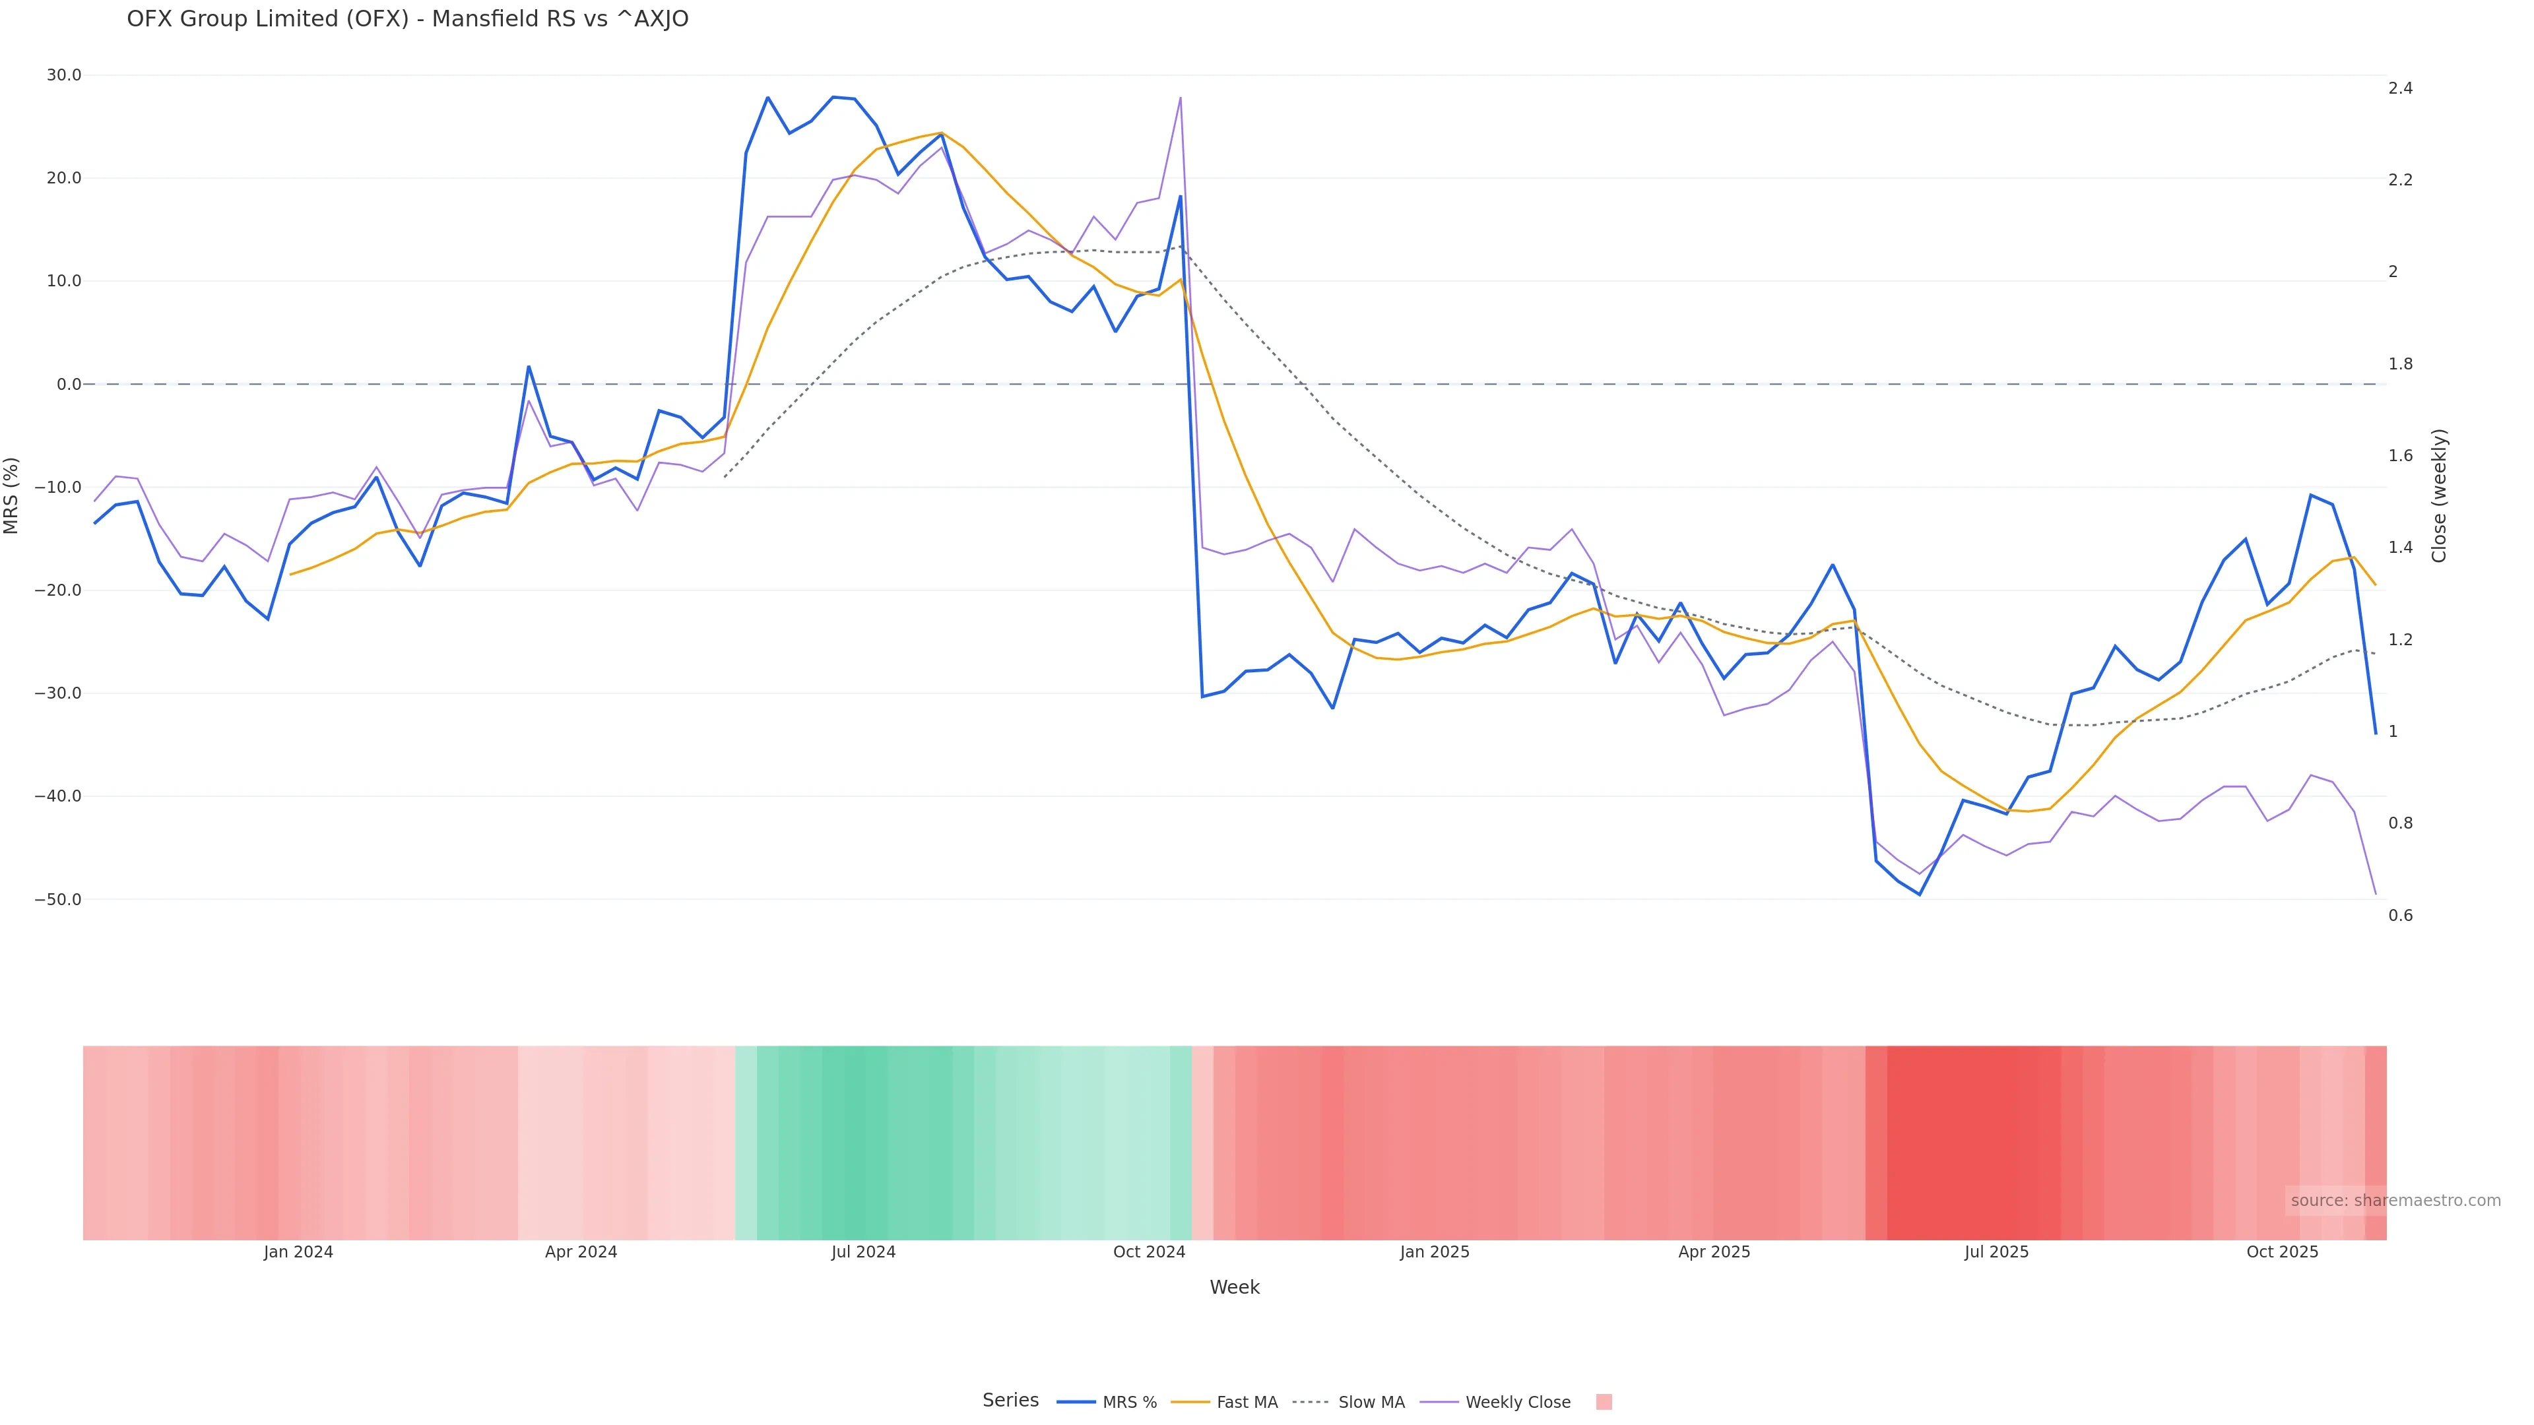Click the purple line sample in legend
Viewport: 2534px width, 1425px height.
click(1439, 1401)
